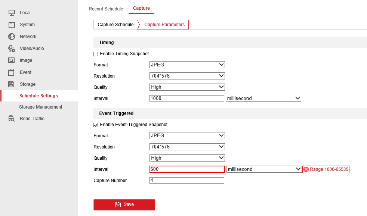
Task: Click the Image picture icon
Action: [12, 60]
